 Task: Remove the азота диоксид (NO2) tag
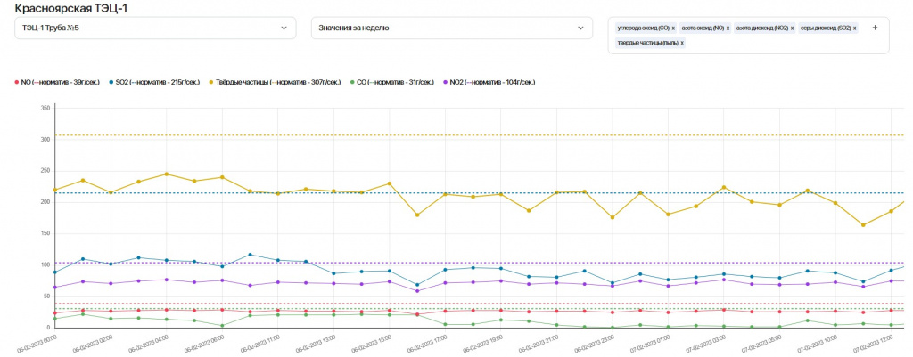click(791, 28)
